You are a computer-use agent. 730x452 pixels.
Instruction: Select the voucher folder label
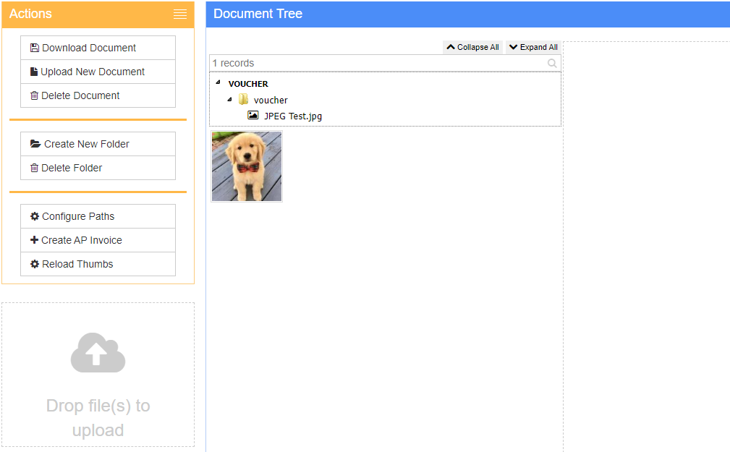click(271, 100)
